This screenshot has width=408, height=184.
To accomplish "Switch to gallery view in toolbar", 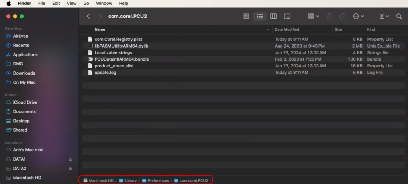I will (x=287, y=16).
